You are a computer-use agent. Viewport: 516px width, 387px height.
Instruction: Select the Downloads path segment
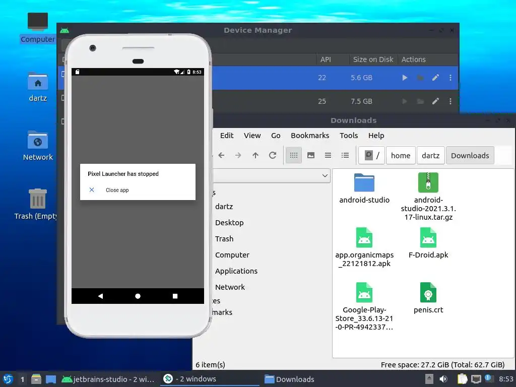click(x=470, y=155)
